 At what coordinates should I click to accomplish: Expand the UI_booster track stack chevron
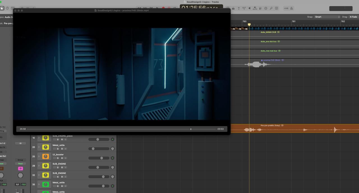point(39,156)
